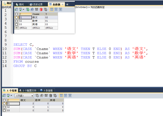Switch result pane to grid view

click(61, 95)
